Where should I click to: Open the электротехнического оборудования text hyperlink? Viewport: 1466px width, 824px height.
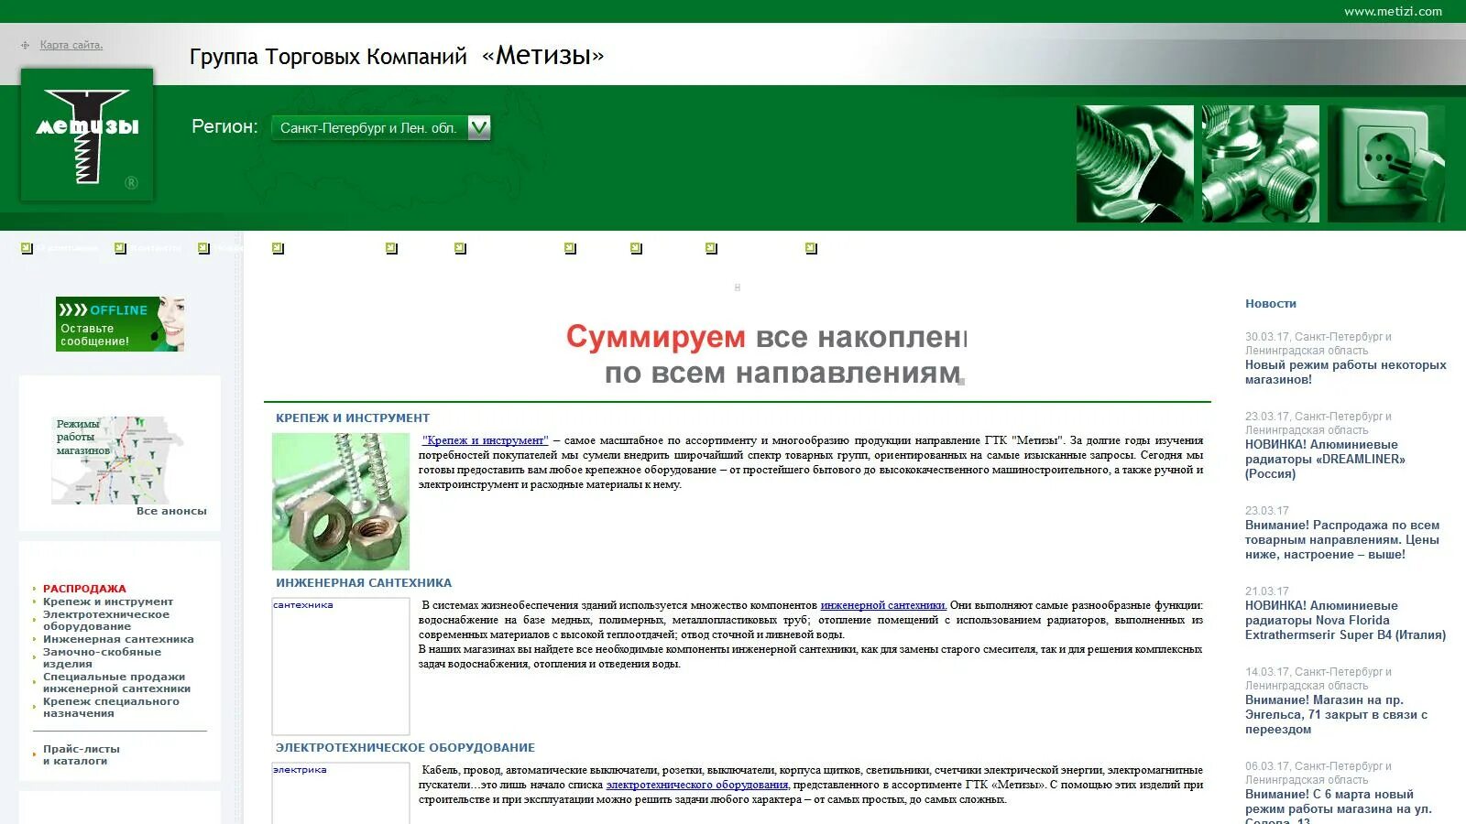coord(697,785)
